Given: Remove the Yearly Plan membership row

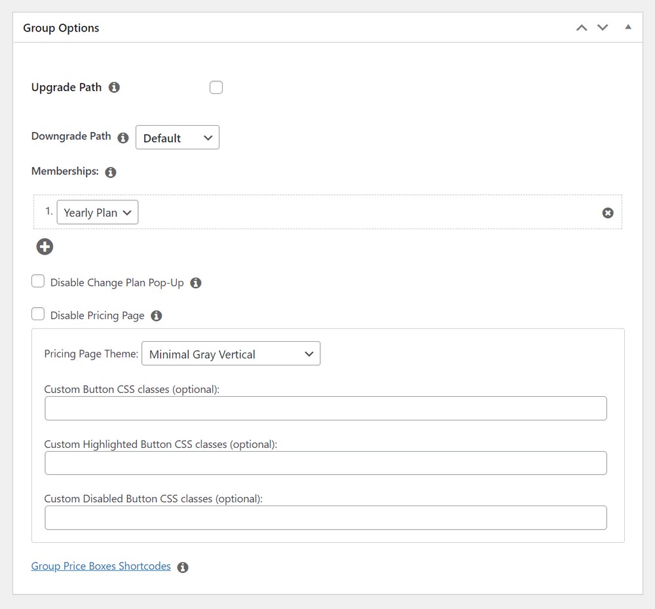Looking at the screenshot, I should (x=608, y=213).
